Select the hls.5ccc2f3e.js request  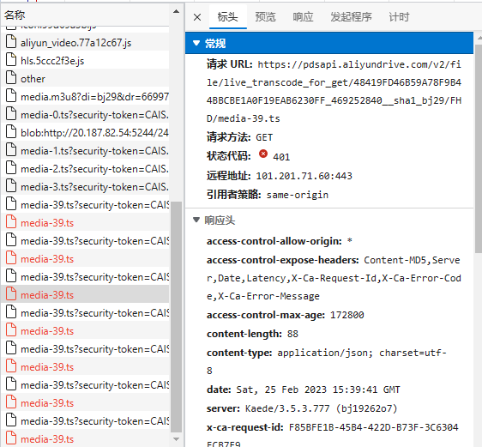[x=85, y=61]
